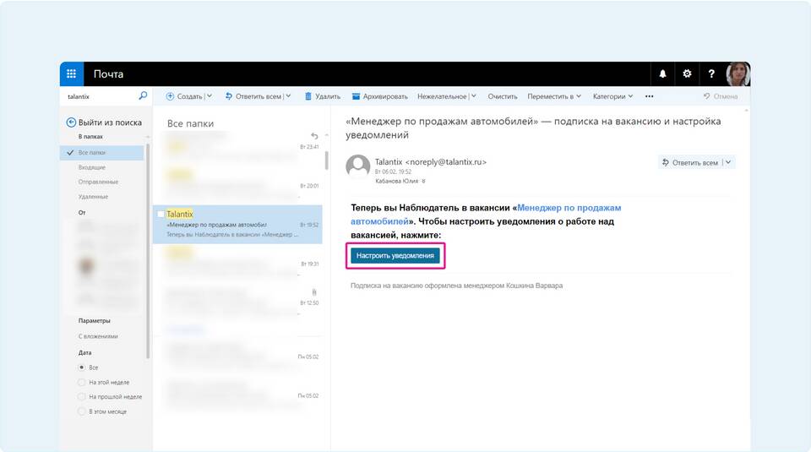The height and width of the screenshot is (452, 811).
Task: Select Удаленные folder filter
Action: [93, 197]
